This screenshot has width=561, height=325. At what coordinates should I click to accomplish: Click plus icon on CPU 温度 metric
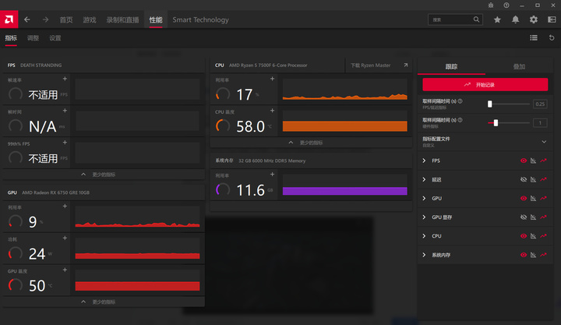272,111
